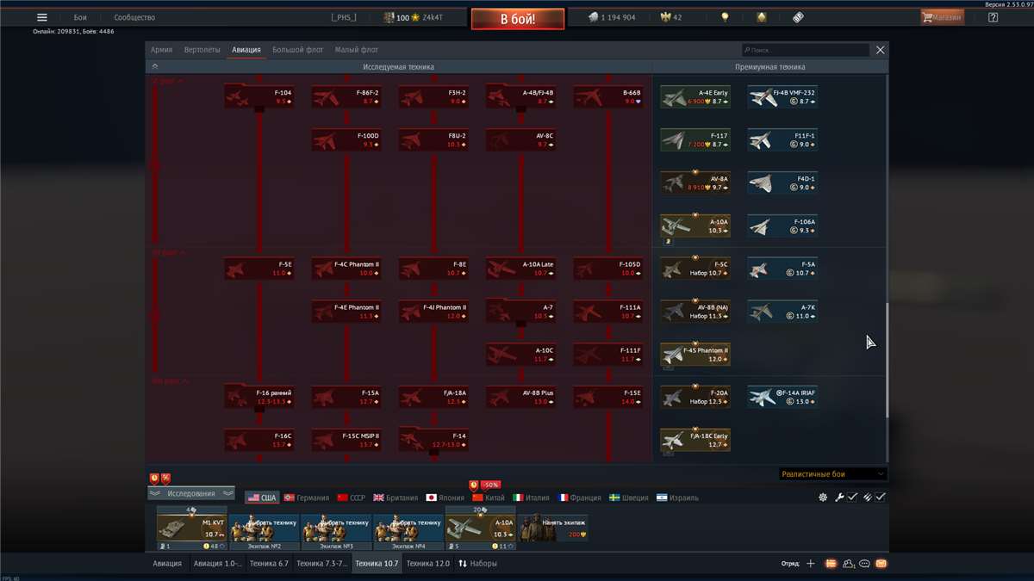Screen dimensions: 1034x581
Task: Switch to the Большой флот tab
Action: click(296, 49)
